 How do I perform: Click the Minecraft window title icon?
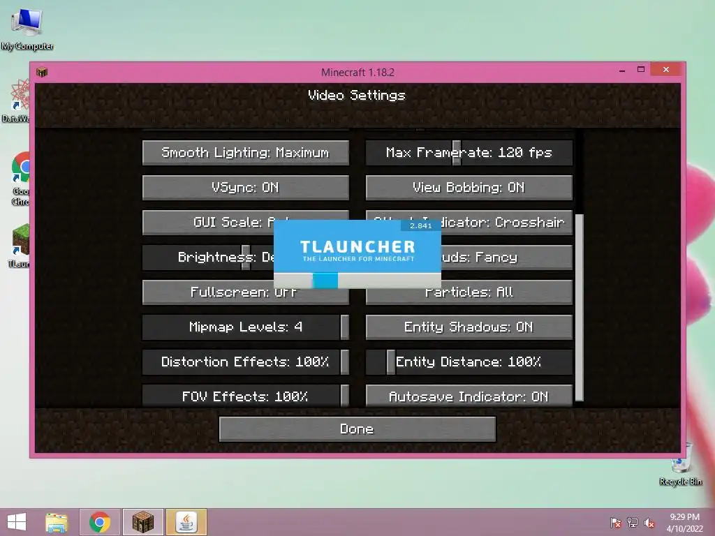[42, 72]
